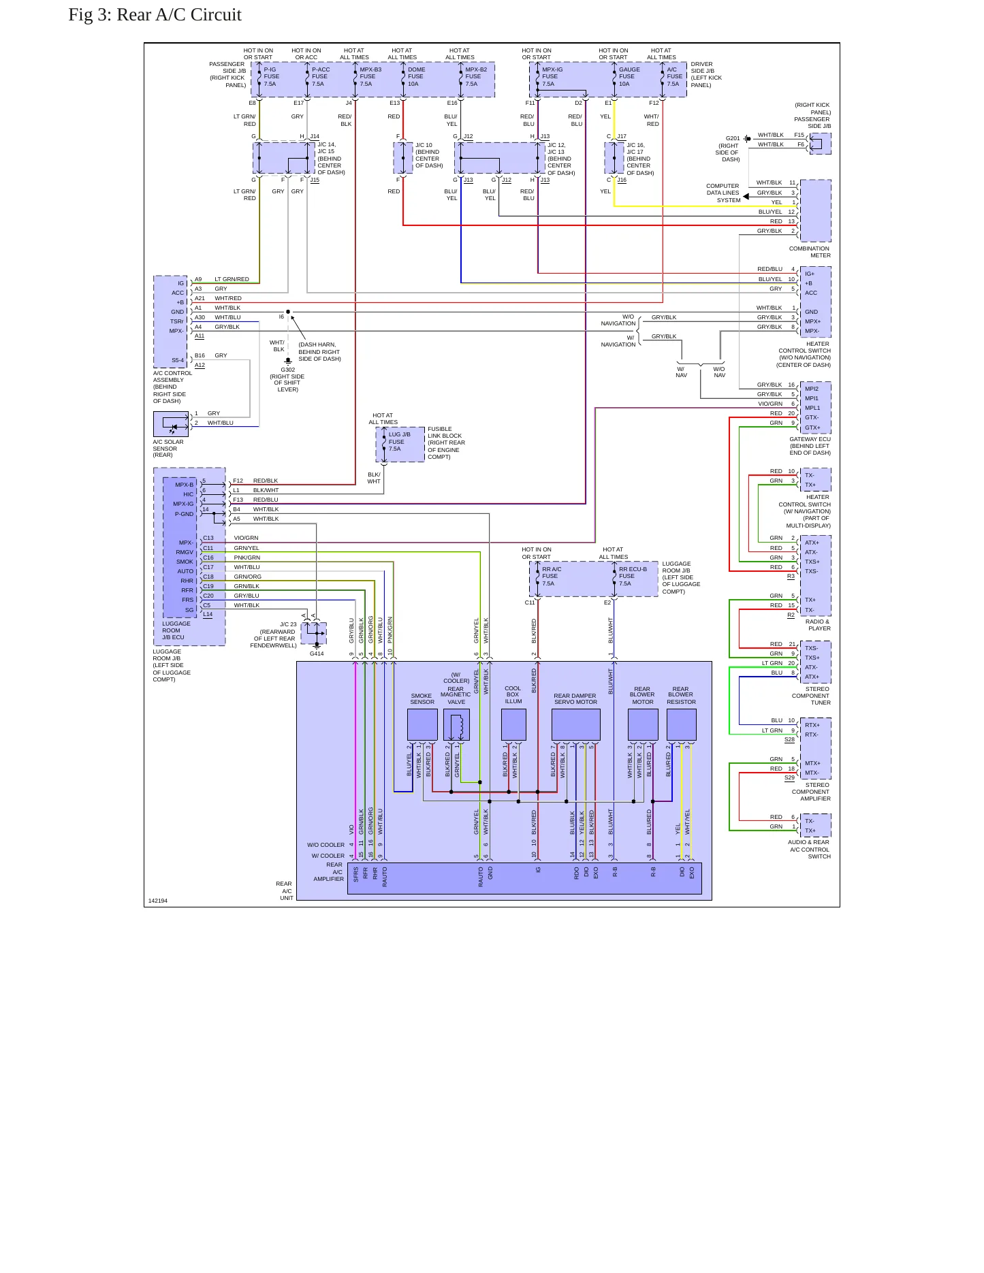Click the LT GRN/RED wire label at A9
The height and width of the screenshot is (1273, 984).
point(232,279)
